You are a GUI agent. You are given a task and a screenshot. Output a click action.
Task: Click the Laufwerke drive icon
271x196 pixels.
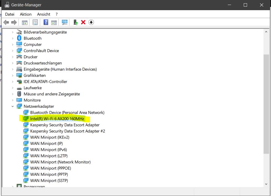tap(19, 88)
